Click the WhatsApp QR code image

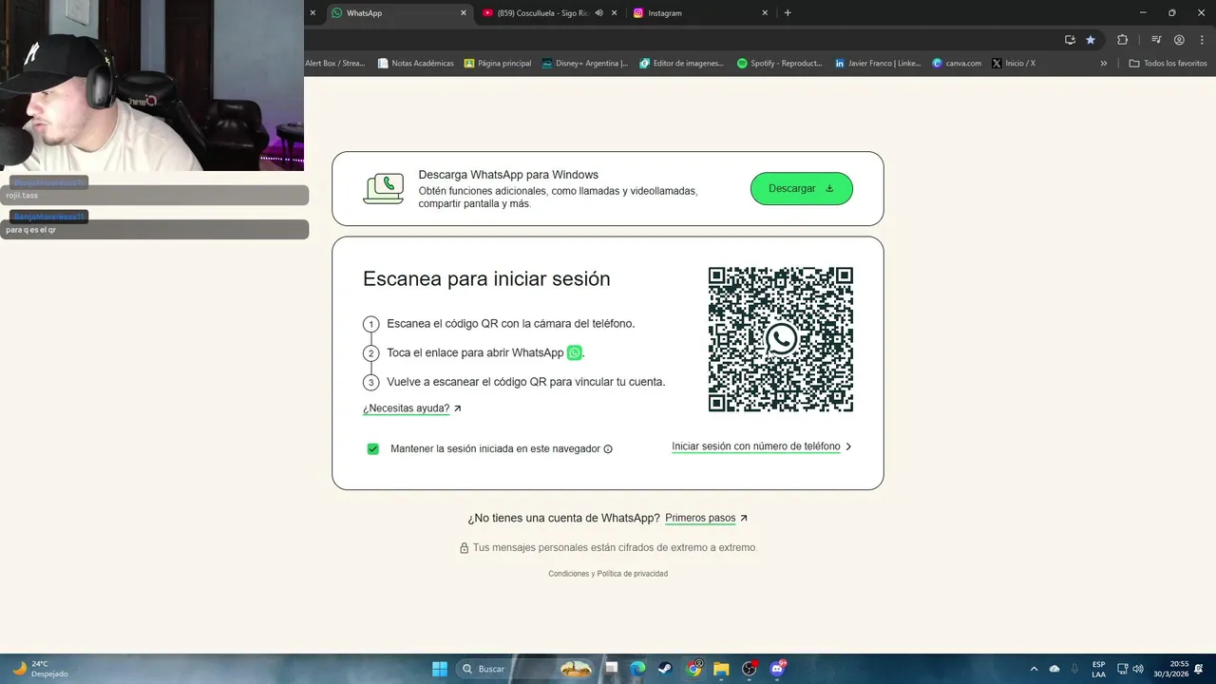coord(781,339)
